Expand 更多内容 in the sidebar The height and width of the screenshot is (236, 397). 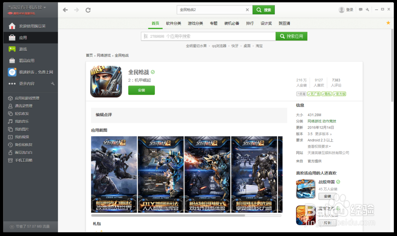click(x=27, y=84)
